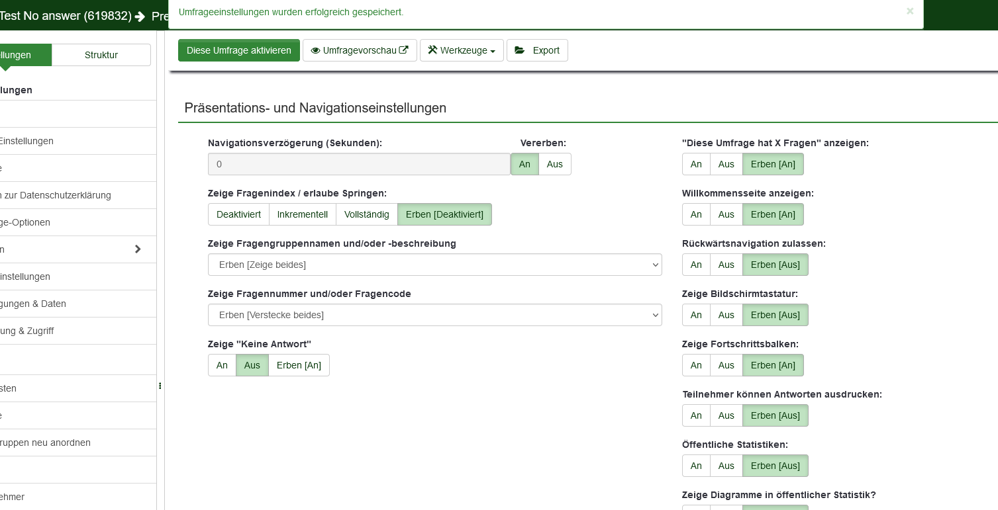
Task: Click the arrow icon after survey title
Action: (x=140, y=16)
